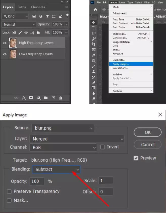Viewport: 166px width, 213px height.
Task: Enable the Mask checkbox
Action: tap(9, 201)
